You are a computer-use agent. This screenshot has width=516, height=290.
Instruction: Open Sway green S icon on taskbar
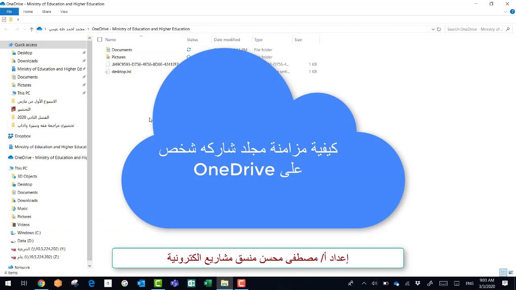tap(191, 284)
